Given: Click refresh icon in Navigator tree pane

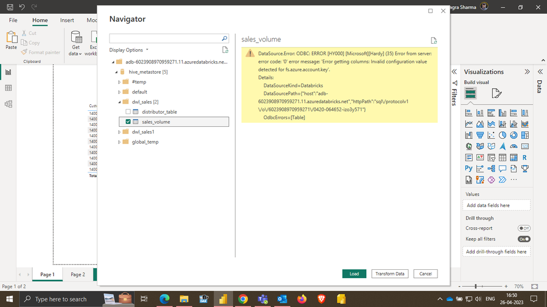Looking at the screenshot, I should point(225,50).
